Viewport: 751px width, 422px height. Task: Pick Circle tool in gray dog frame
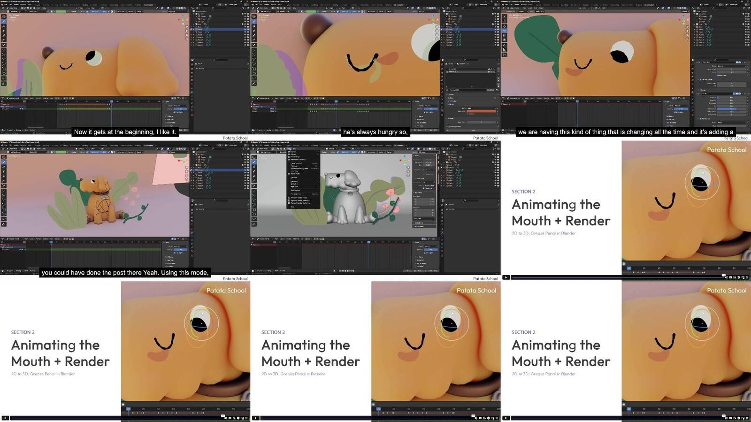[254, 214]
